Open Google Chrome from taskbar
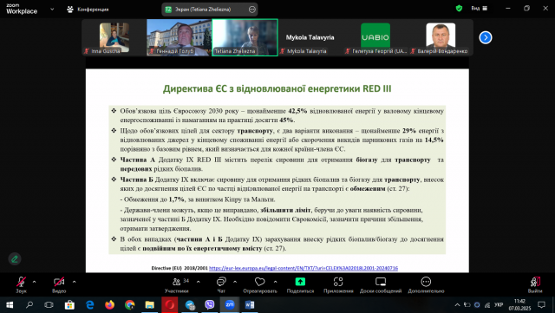 (x=129, y=304)
